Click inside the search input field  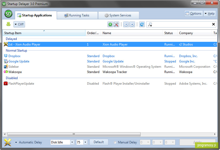click(x=182, y=24)
